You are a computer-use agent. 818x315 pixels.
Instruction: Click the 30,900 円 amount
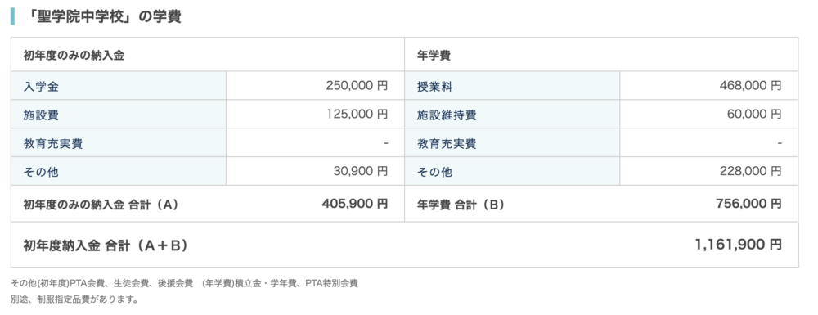[x=361, y=171]
